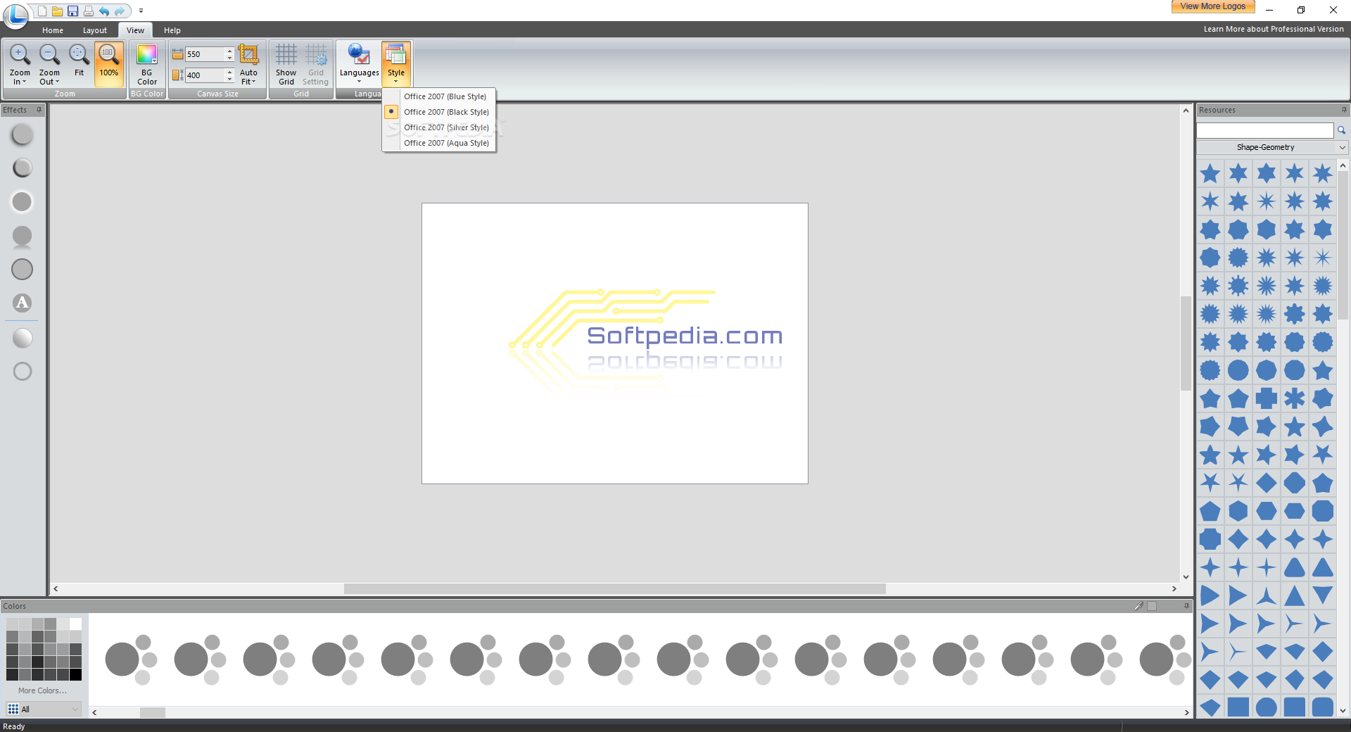Image resolution: width=1351 pixels, height=732 pixels.
Task: Click the search magnifier in Resources panel
Action: (1342, 130)
